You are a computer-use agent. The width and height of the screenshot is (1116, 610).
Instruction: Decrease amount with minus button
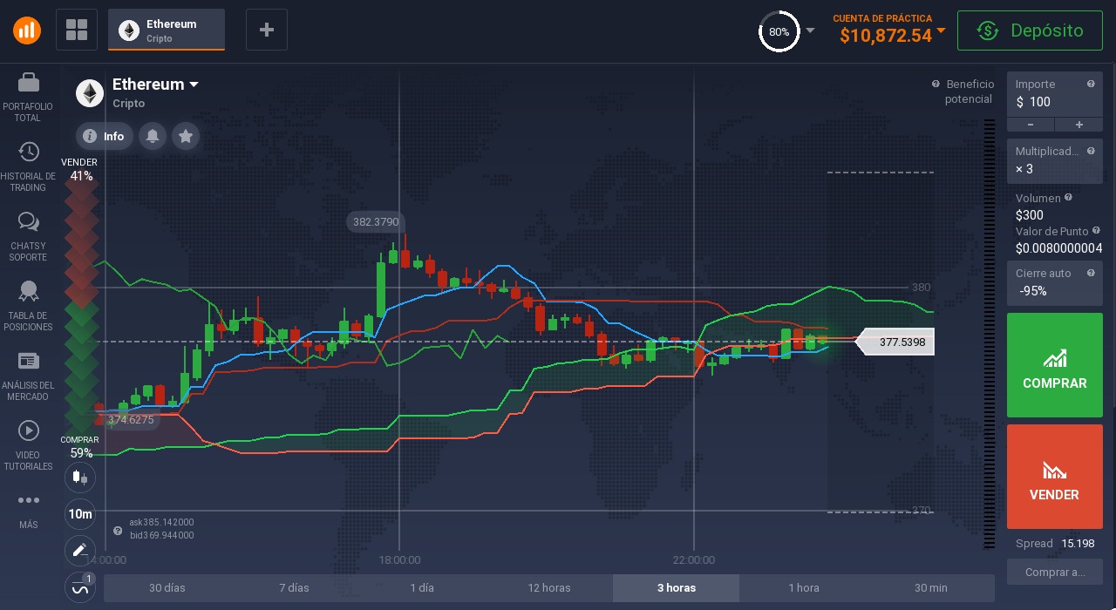tap(1030, 125)
